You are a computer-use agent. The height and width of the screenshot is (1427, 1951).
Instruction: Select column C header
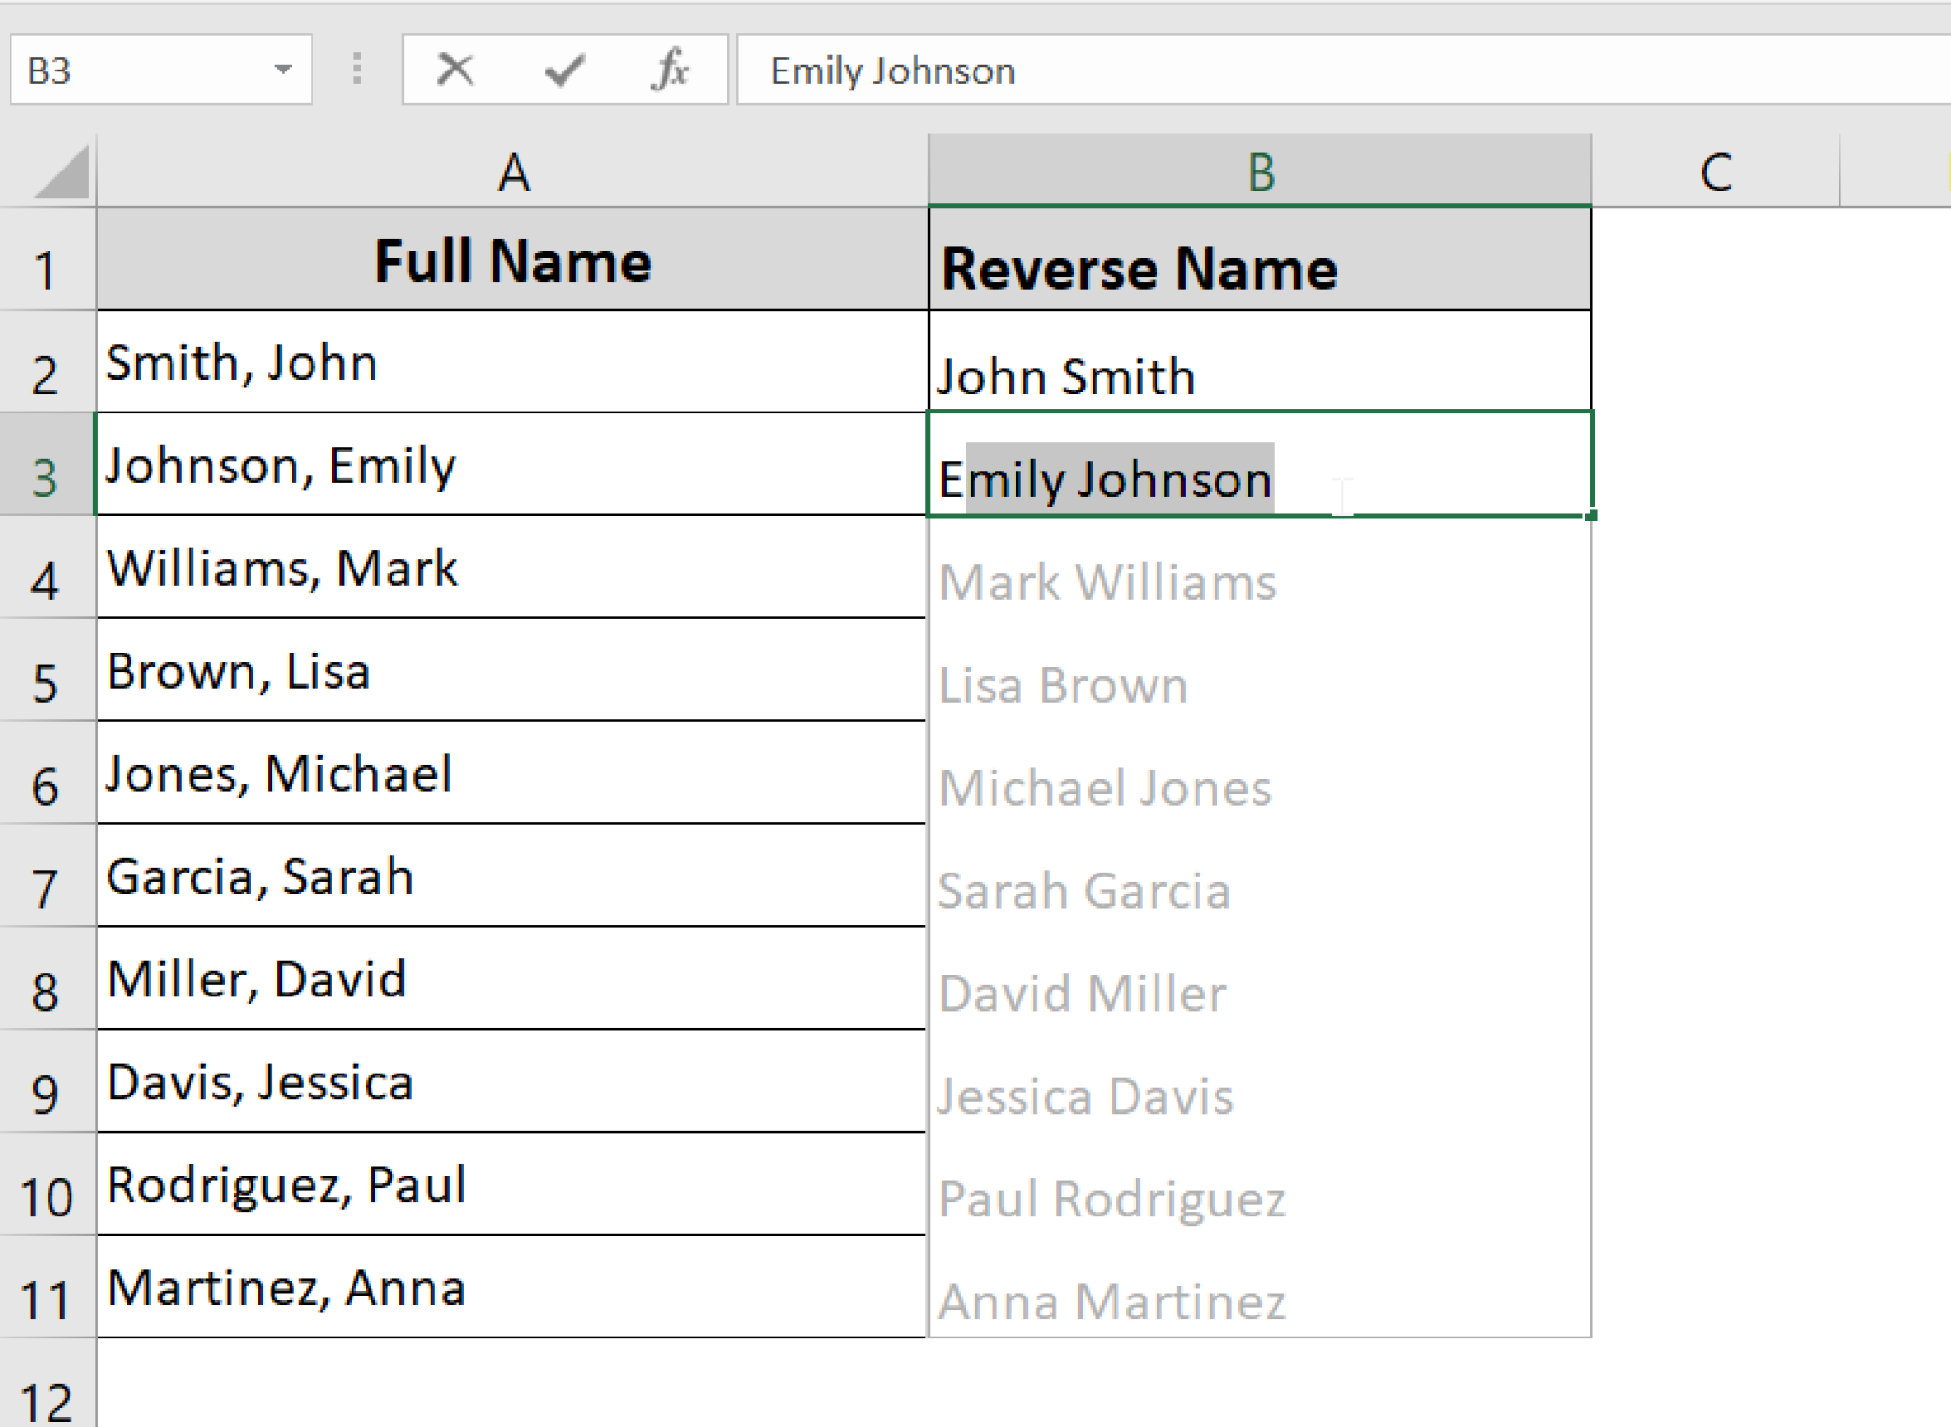tap(1715, 171)
